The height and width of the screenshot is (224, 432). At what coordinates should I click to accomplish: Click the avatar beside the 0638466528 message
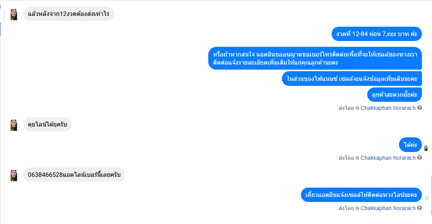click(14, 175)
